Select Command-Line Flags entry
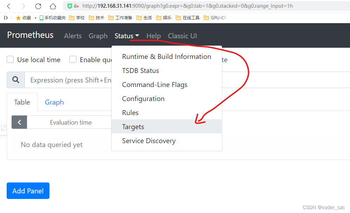The width and height of the screenshot is (350, 213). click(167, 85)
